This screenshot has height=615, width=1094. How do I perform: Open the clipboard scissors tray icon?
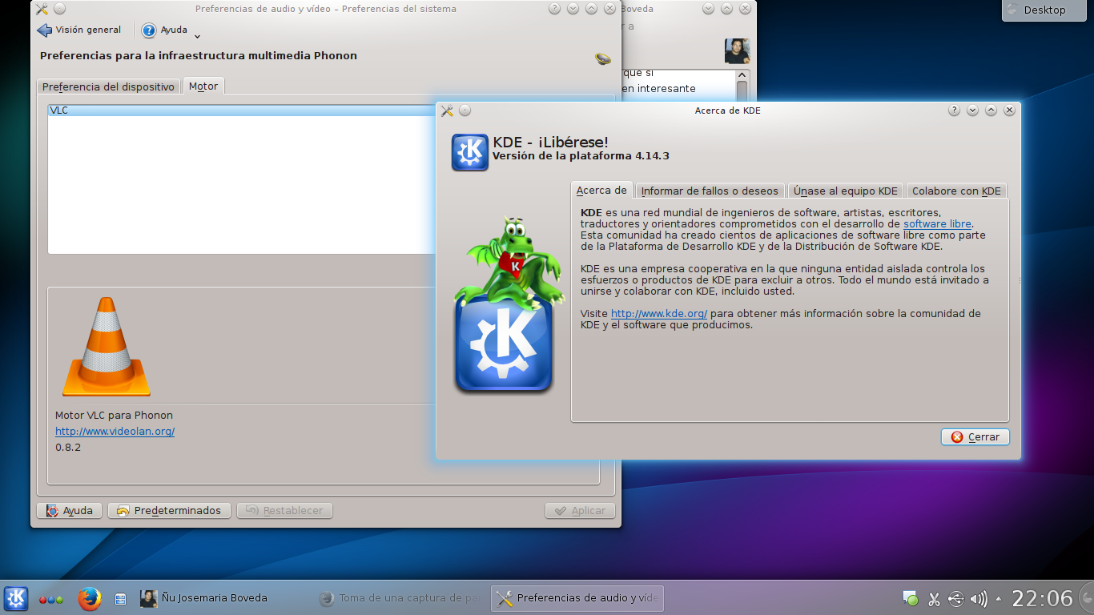pos(934,598)
